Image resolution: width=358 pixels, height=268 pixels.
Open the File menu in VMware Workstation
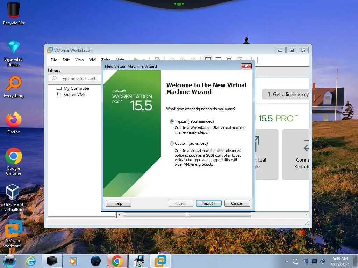click(x=54, y=60)
